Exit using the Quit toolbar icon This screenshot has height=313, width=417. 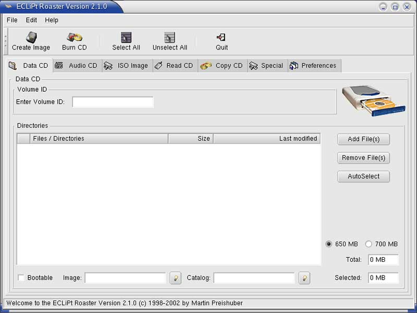pyautogui.click(x=222, y=38)
